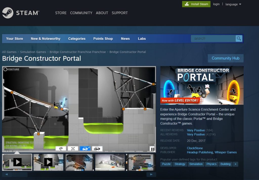Select the Strategy tag
Image resolution: width=259 pixels, height=180 pixels.
(180, 164)
